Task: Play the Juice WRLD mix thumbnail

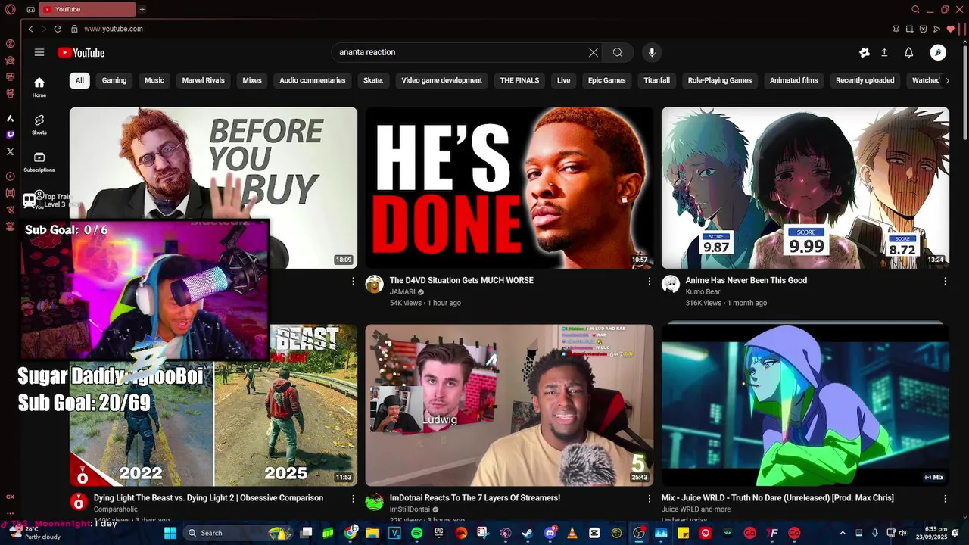Action: click(805, 405)
